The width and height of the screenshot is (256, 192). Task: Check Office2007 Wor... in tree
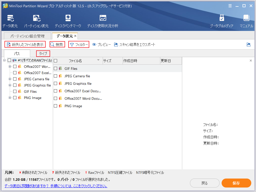click(15, 66)
